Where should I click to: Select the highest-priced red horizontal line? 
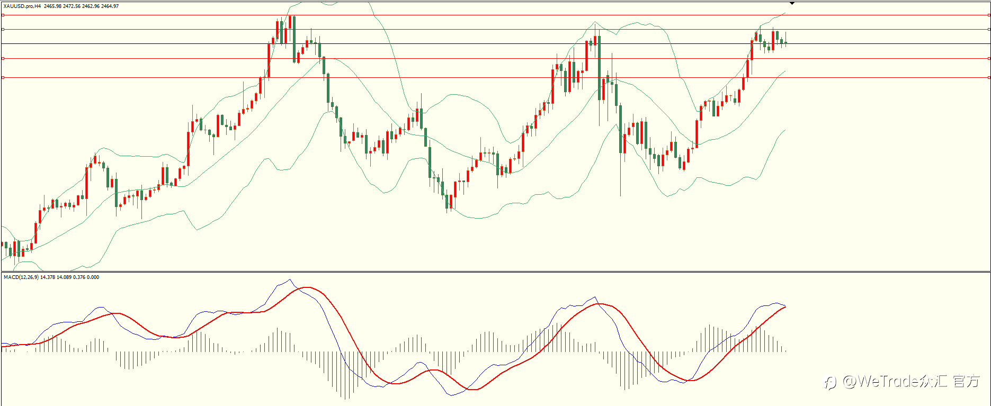pyautogui.click(x=495, y=15)
